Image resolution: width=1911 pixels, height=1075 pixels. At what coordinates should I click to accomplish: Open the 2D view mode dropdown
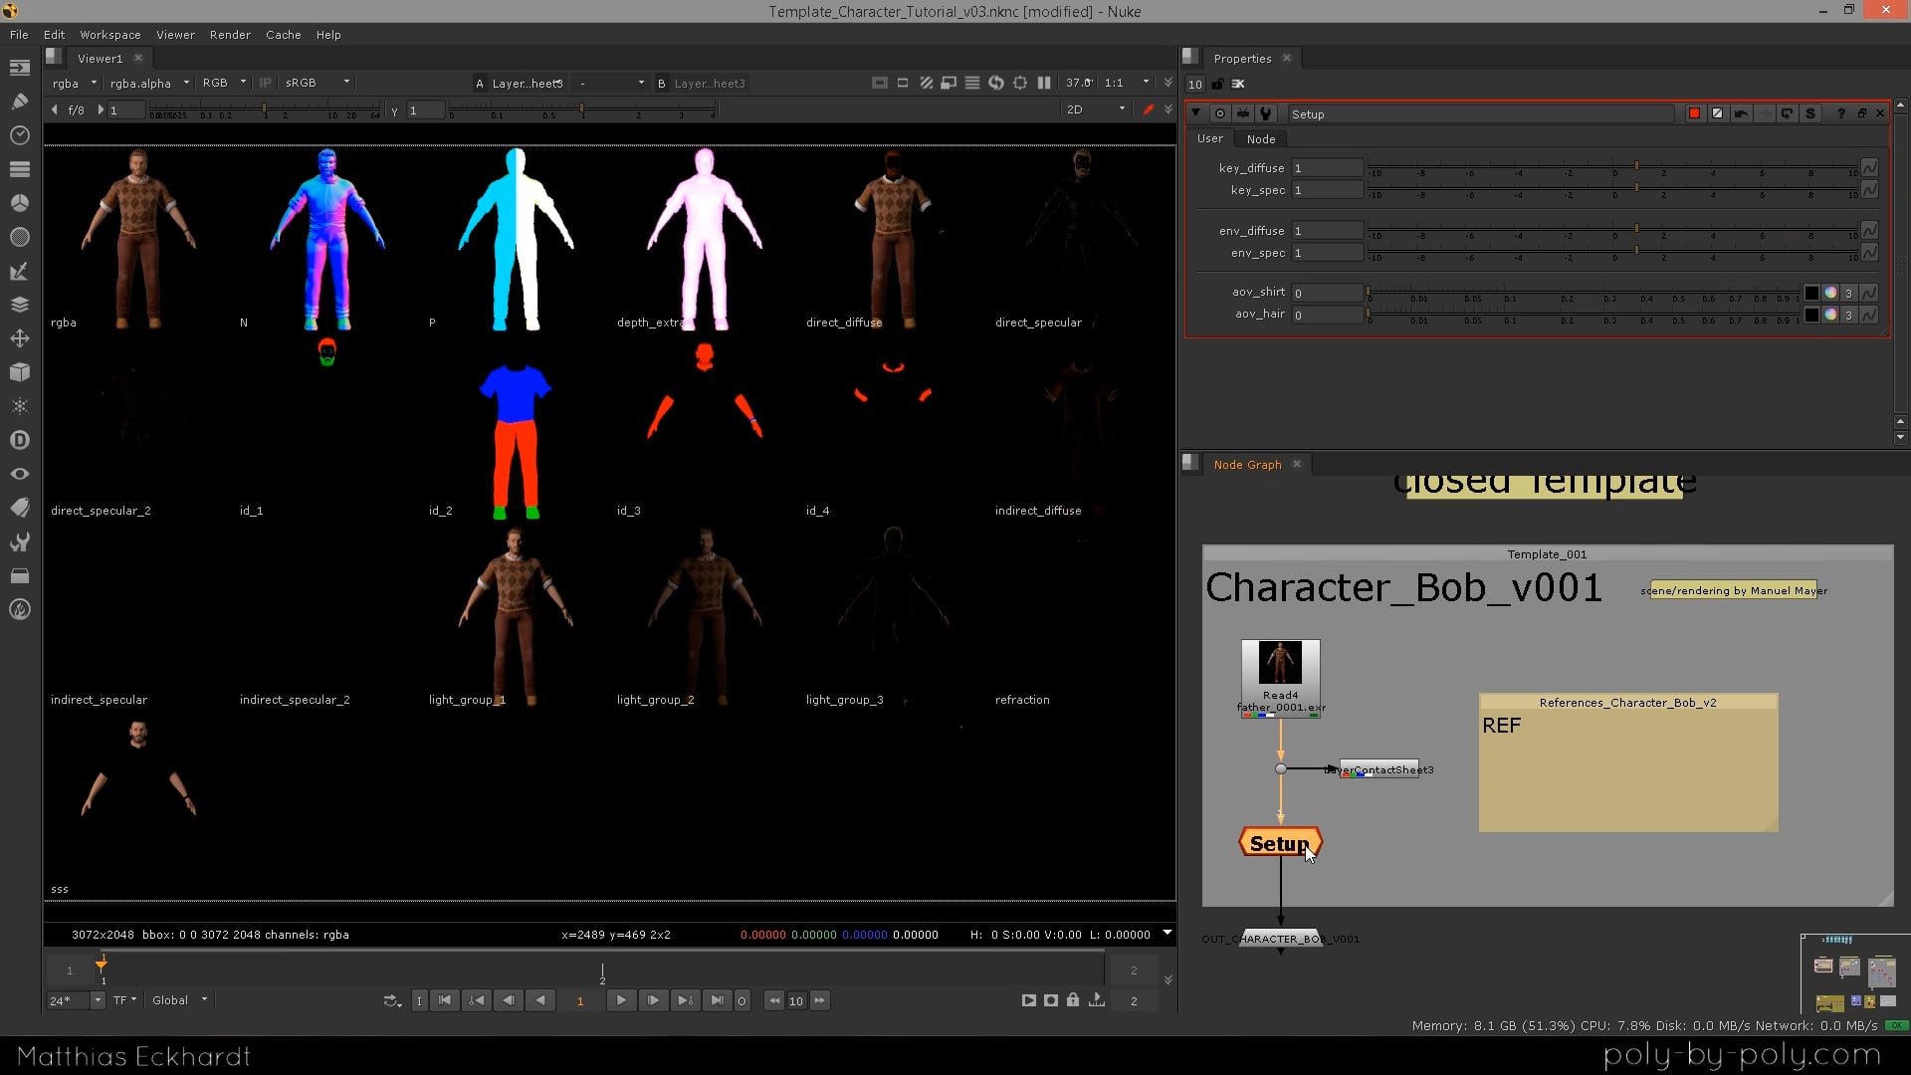click(x=1093, y=109)
